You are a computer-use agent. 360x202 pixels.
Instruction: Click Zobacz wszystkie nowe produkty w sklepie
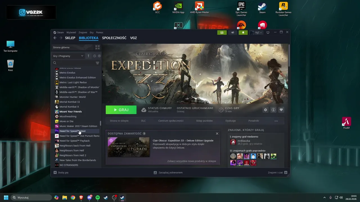coord(192,161)
